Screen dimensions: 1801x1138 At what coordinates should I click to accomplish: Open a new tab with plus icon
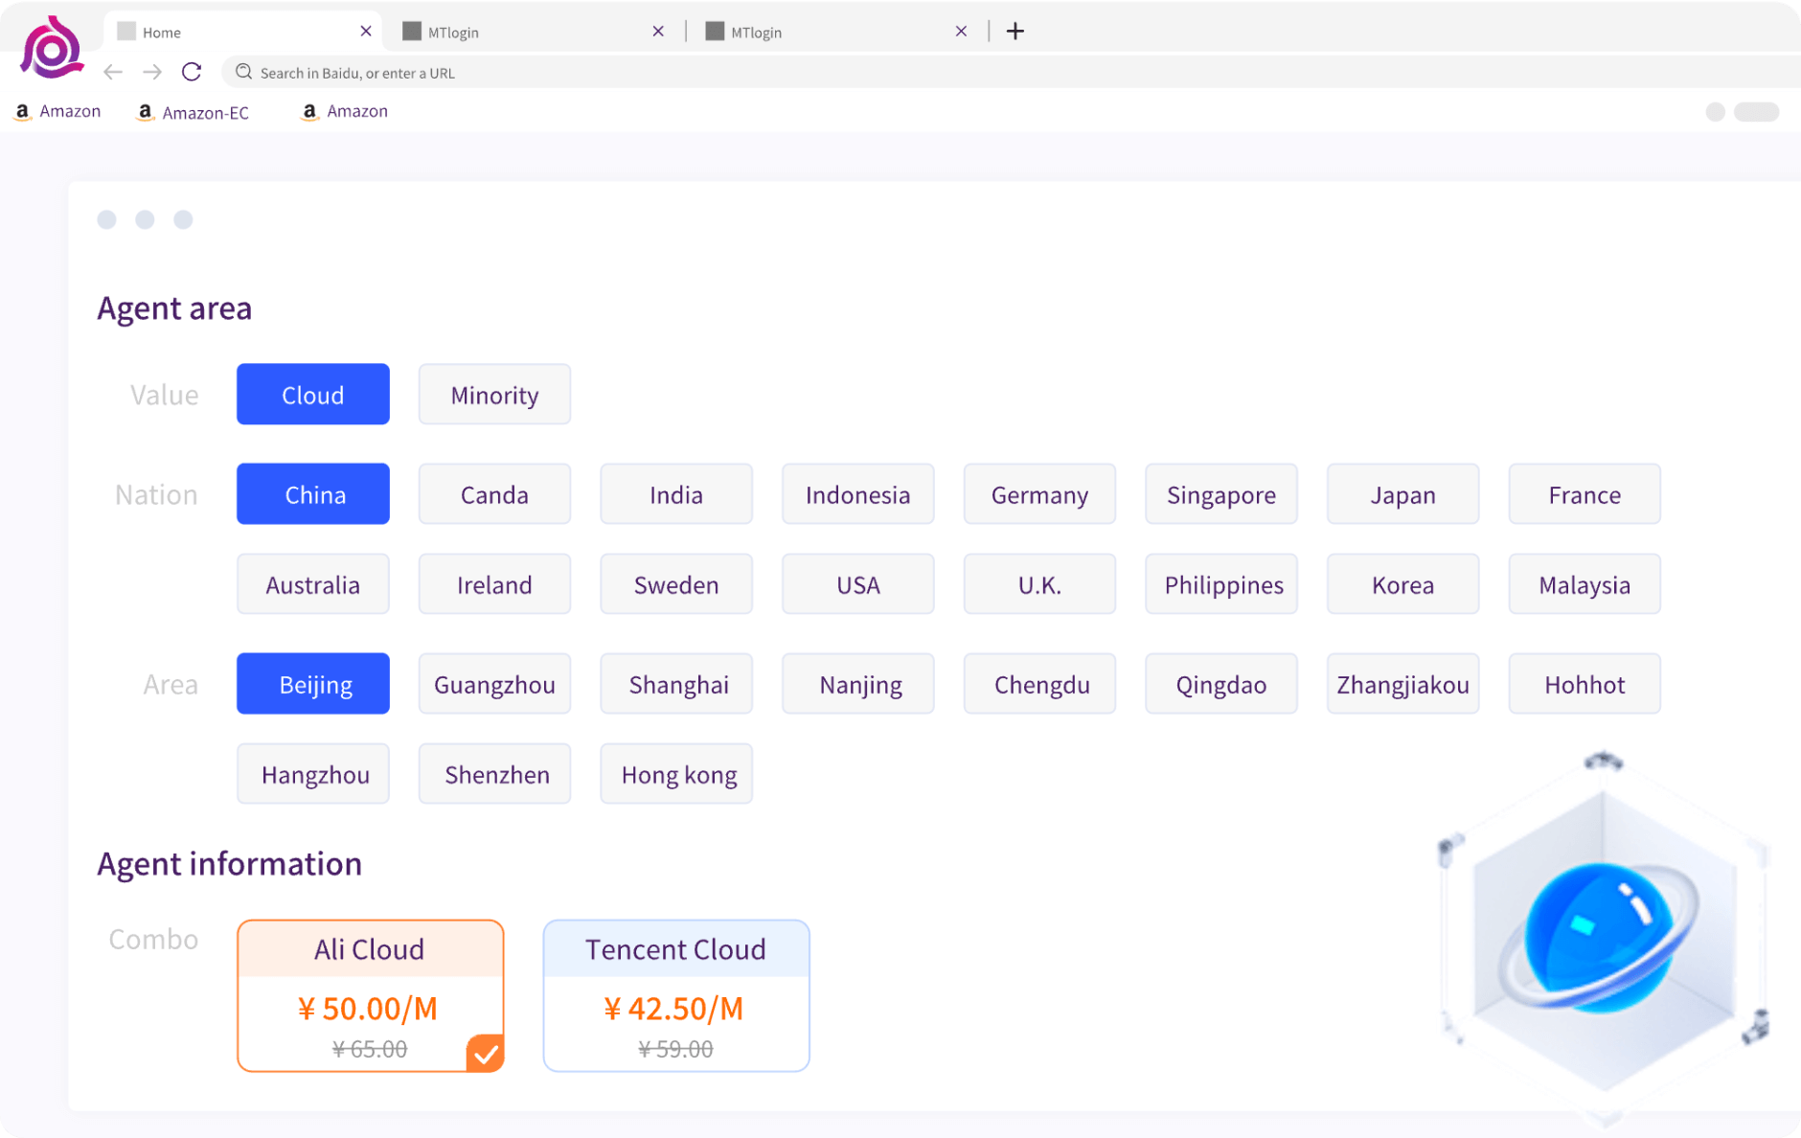point(1014,32)
